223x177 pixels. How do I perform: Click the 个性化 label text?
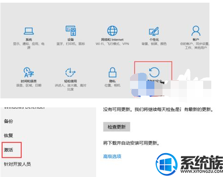154,40
